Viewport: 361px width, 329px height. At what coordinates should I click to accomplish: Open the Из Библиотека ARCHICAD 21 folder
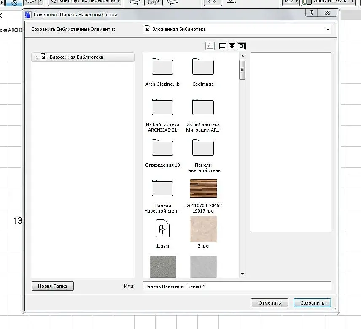pyautogui.click(x=162, y=108)
